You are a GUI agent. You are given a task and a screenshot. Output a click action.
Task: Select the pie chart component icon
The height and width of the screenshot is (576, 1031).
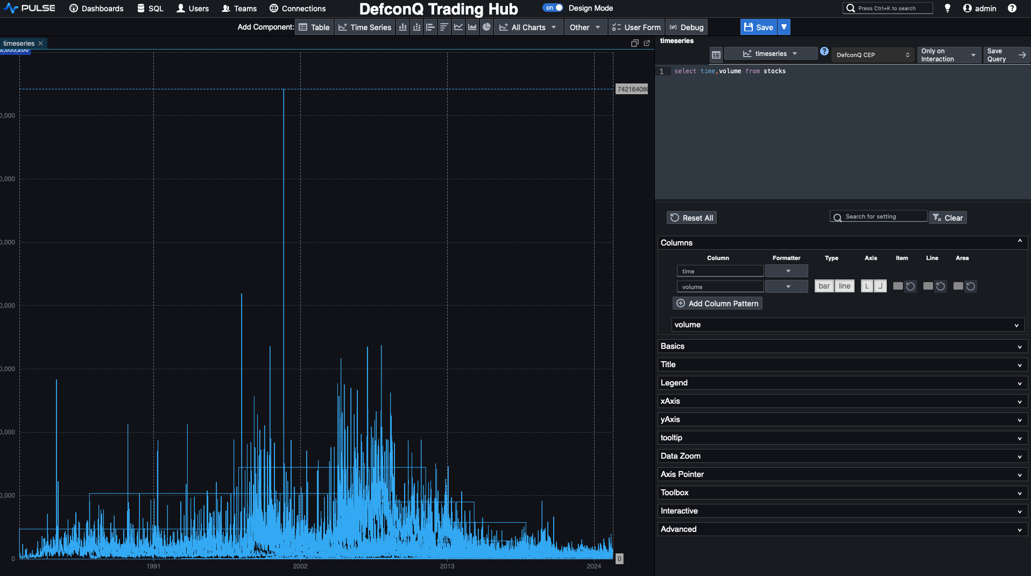click(x=486, y=27)
